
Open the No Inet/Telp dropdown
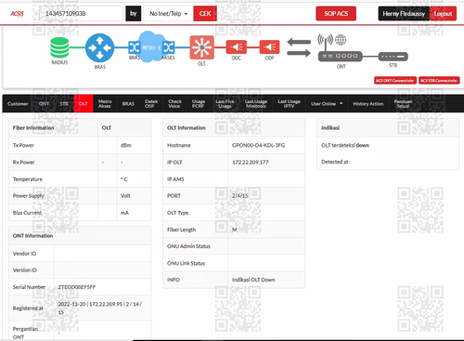click(x=169, y=14)
